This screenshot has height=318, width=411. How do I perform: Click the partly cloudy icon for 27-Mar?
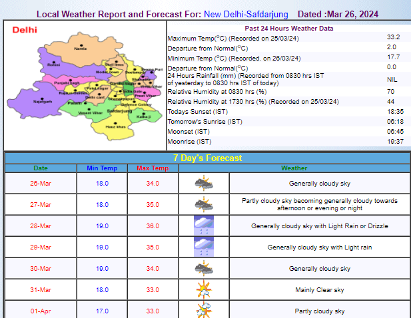pos(204,204)
